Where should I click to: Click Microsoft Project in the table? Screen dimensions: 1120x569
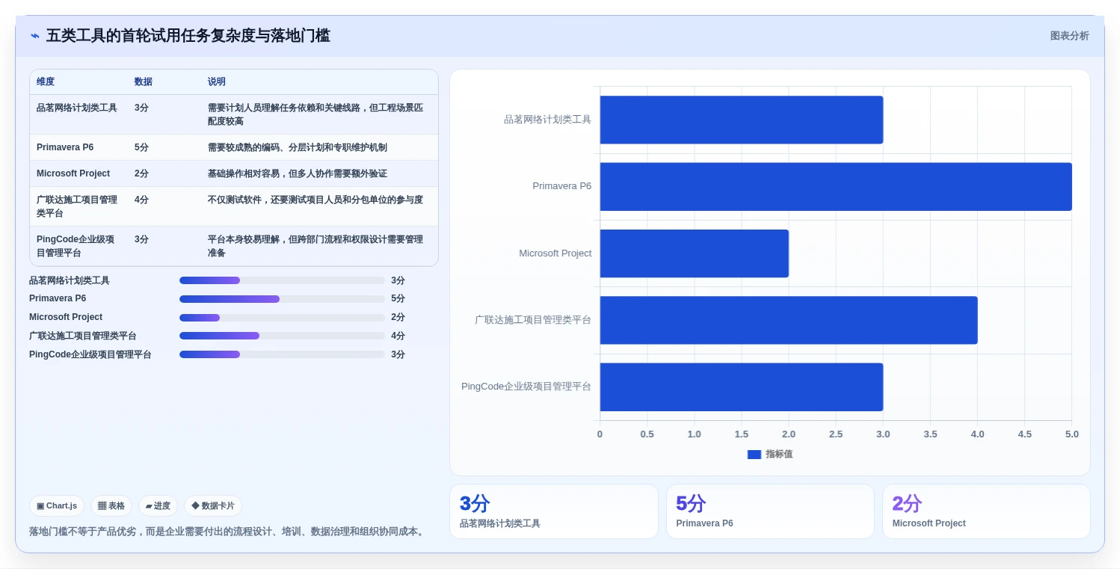[73, 173]
